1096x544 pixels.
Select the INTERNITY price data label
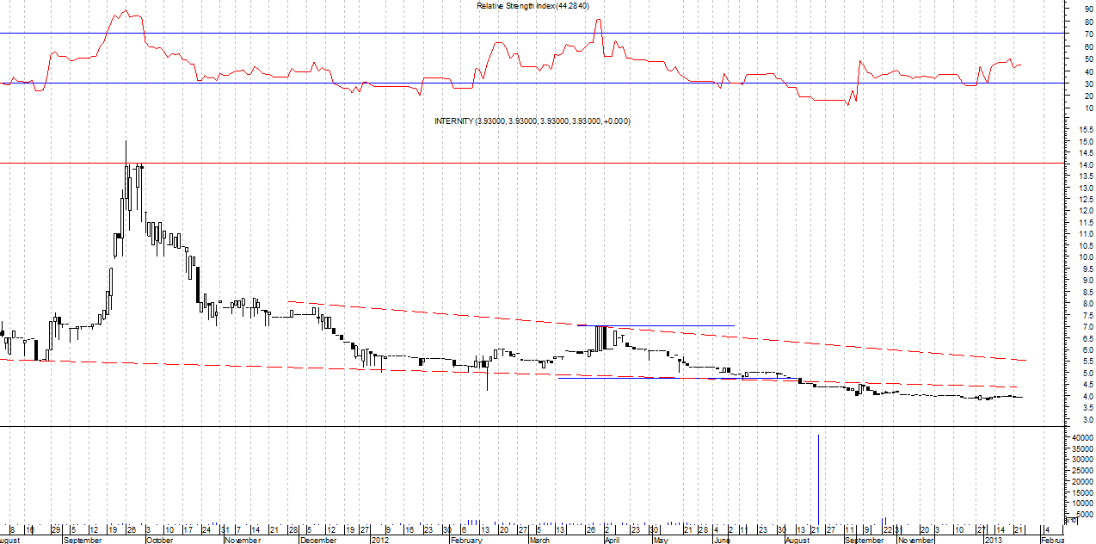coord(532,121)
